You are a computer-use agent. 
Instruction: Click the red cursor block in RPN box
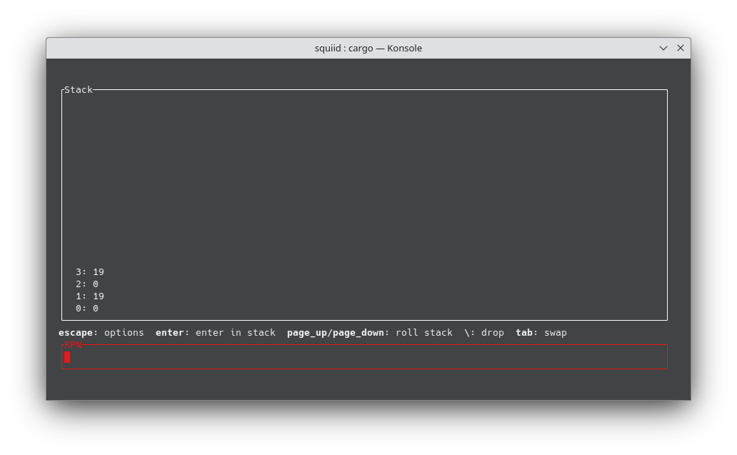[x=67, y=357]
